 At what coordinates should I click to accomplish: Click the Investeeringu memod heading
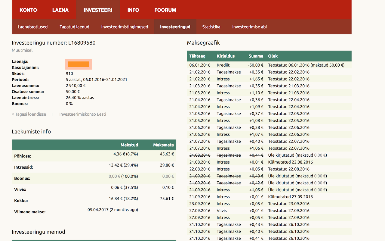point(38,232)
